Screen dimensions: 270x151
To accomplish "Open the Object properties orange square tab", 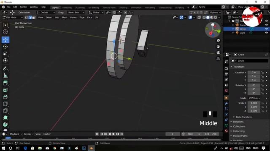I will pos(226,98).
